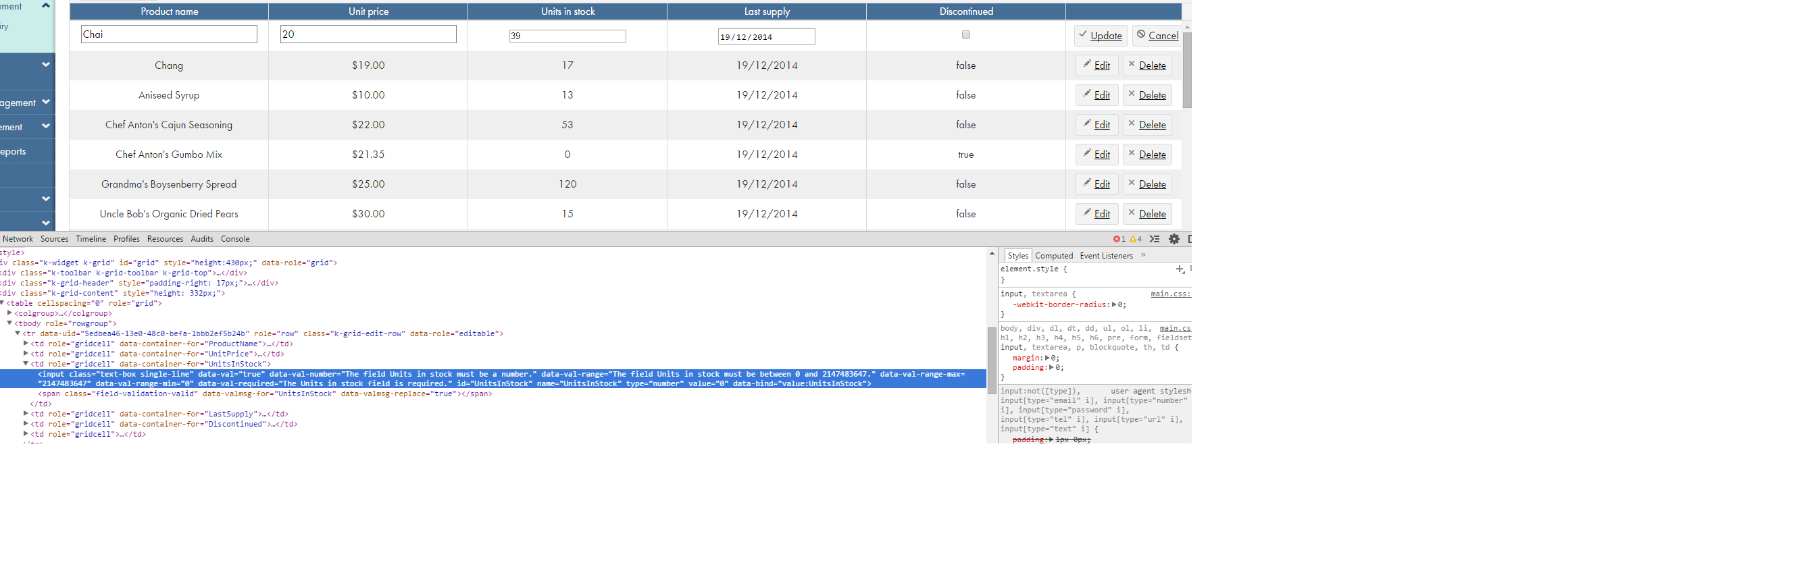Viewport: 1816px width, 567px height.
Task: Expand -webkit-border-radius shorthand triangle
Action: (1115, 305)
